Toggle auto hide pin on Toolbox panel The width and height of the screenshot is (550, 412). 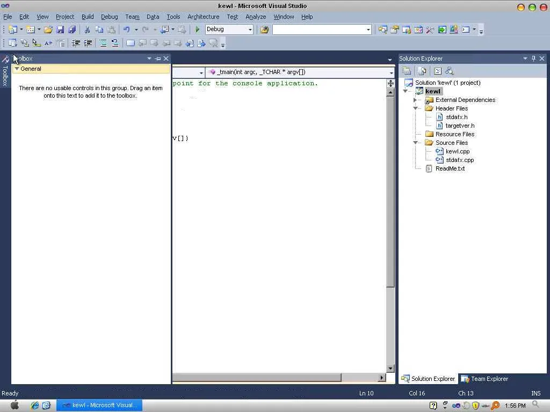[158, 58]
